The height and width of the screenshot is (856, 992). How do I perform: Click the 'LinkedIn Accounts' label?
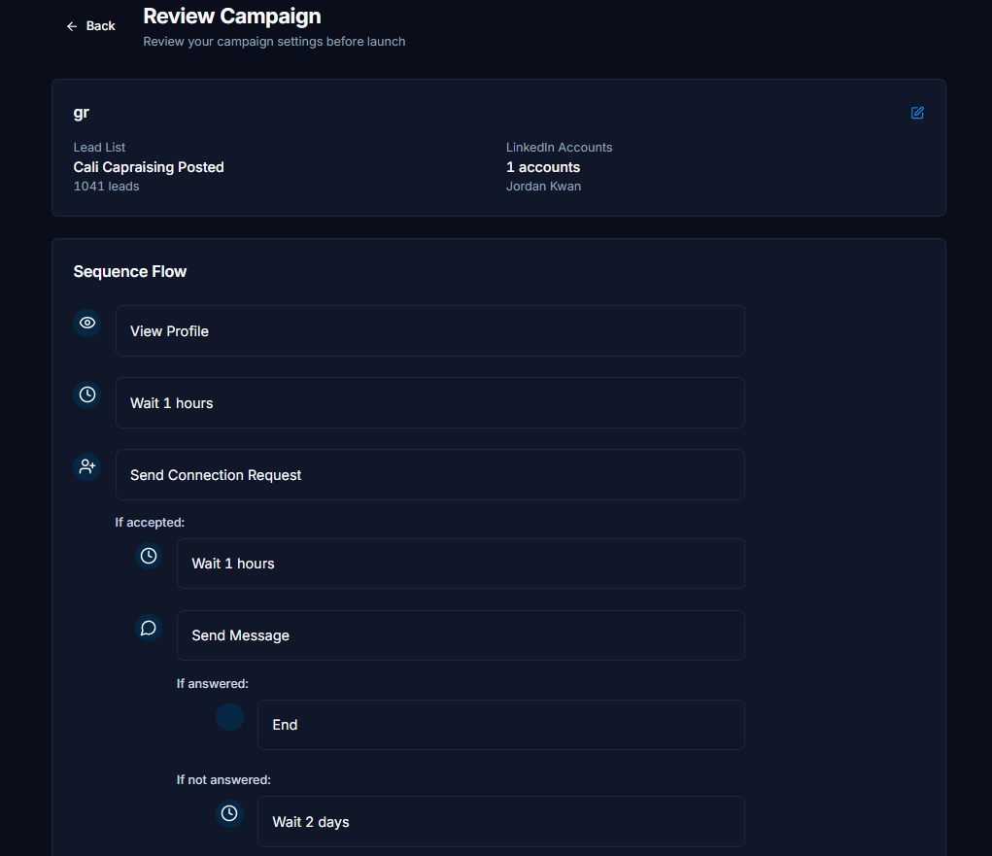tap(560, 148)
